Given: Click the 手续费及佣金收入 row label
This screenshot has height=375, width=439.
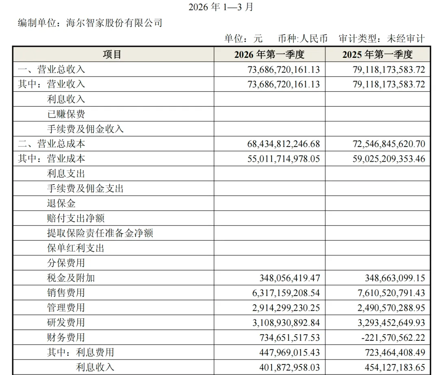Looking at the screenshot, I should coord(85,129).
